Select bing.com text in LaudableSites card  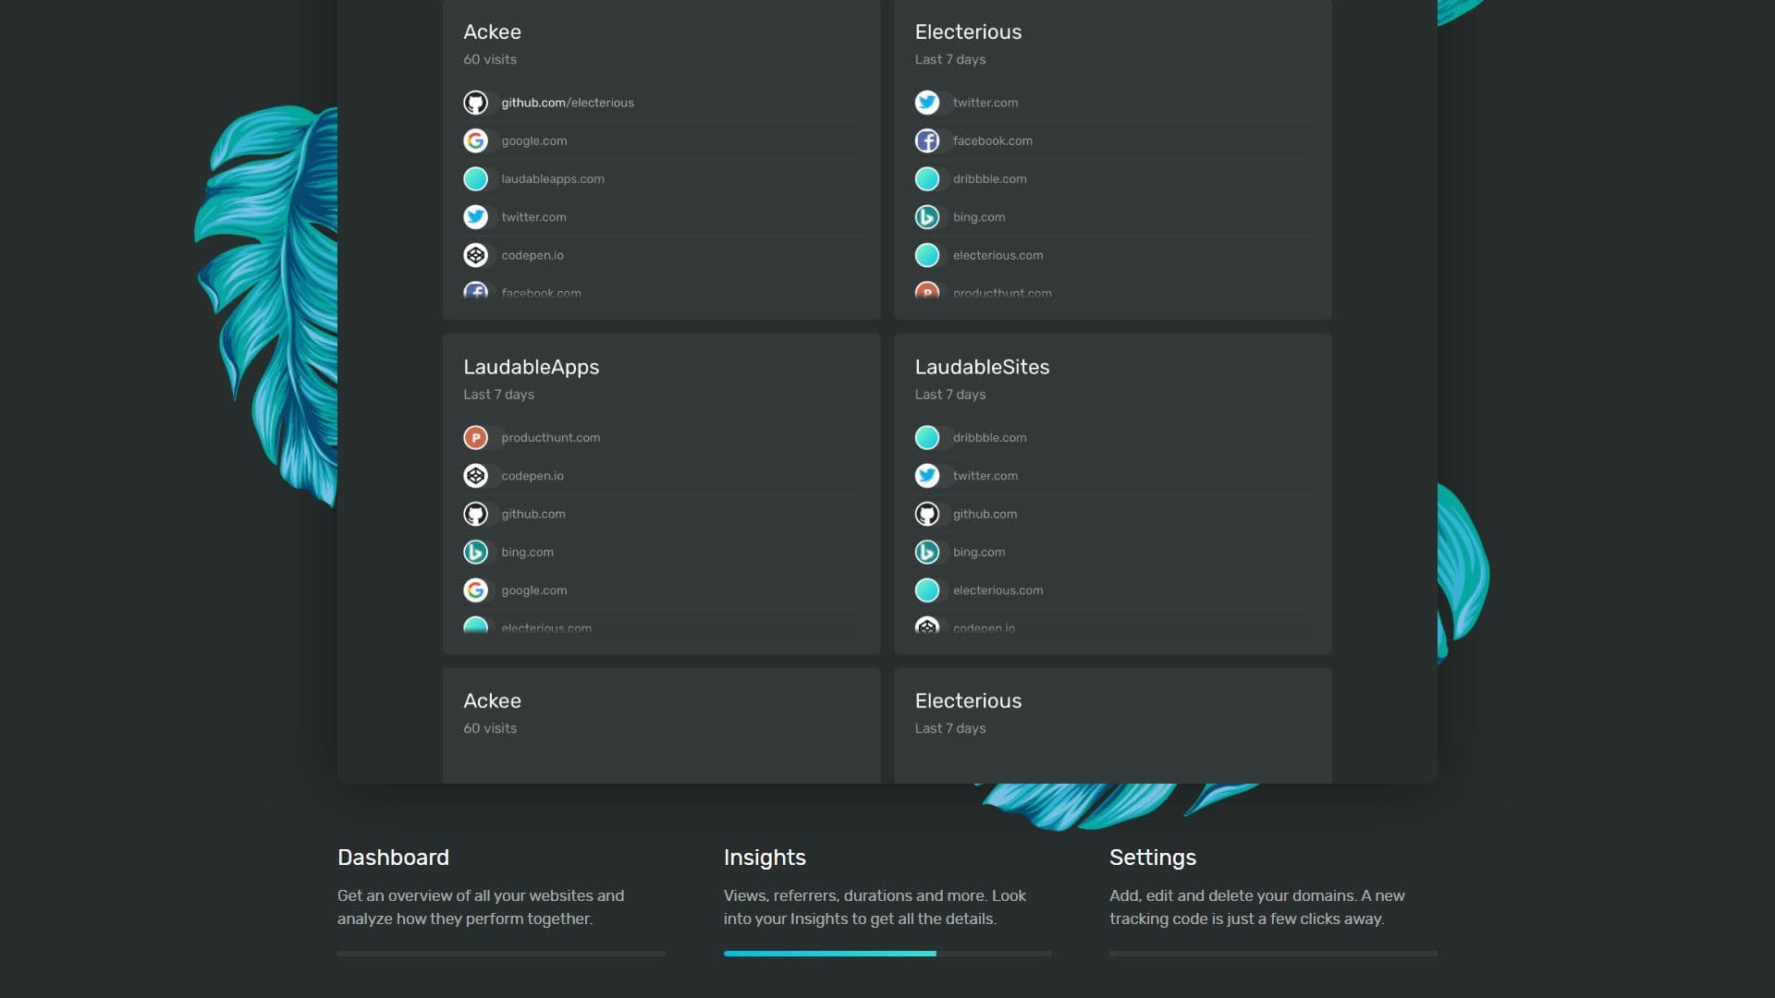pos(979,552)
